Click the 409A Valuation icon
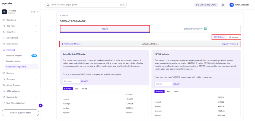Image resolution: width=255 pixels, height=121 pixels. [x=4, y=91]
